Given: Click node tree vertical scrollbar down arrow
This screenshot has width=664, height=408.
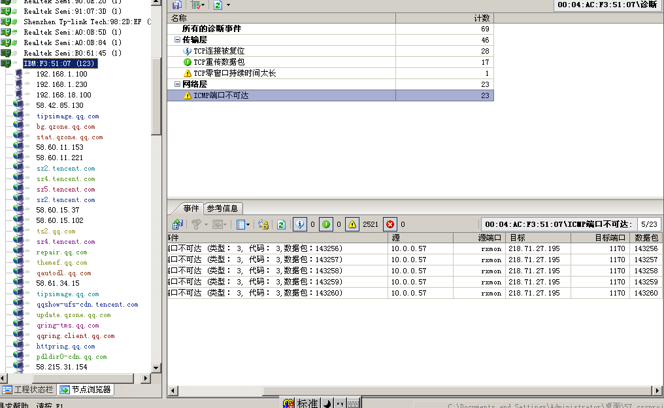Looking at the screenshot, I should (x=156, y=367).
